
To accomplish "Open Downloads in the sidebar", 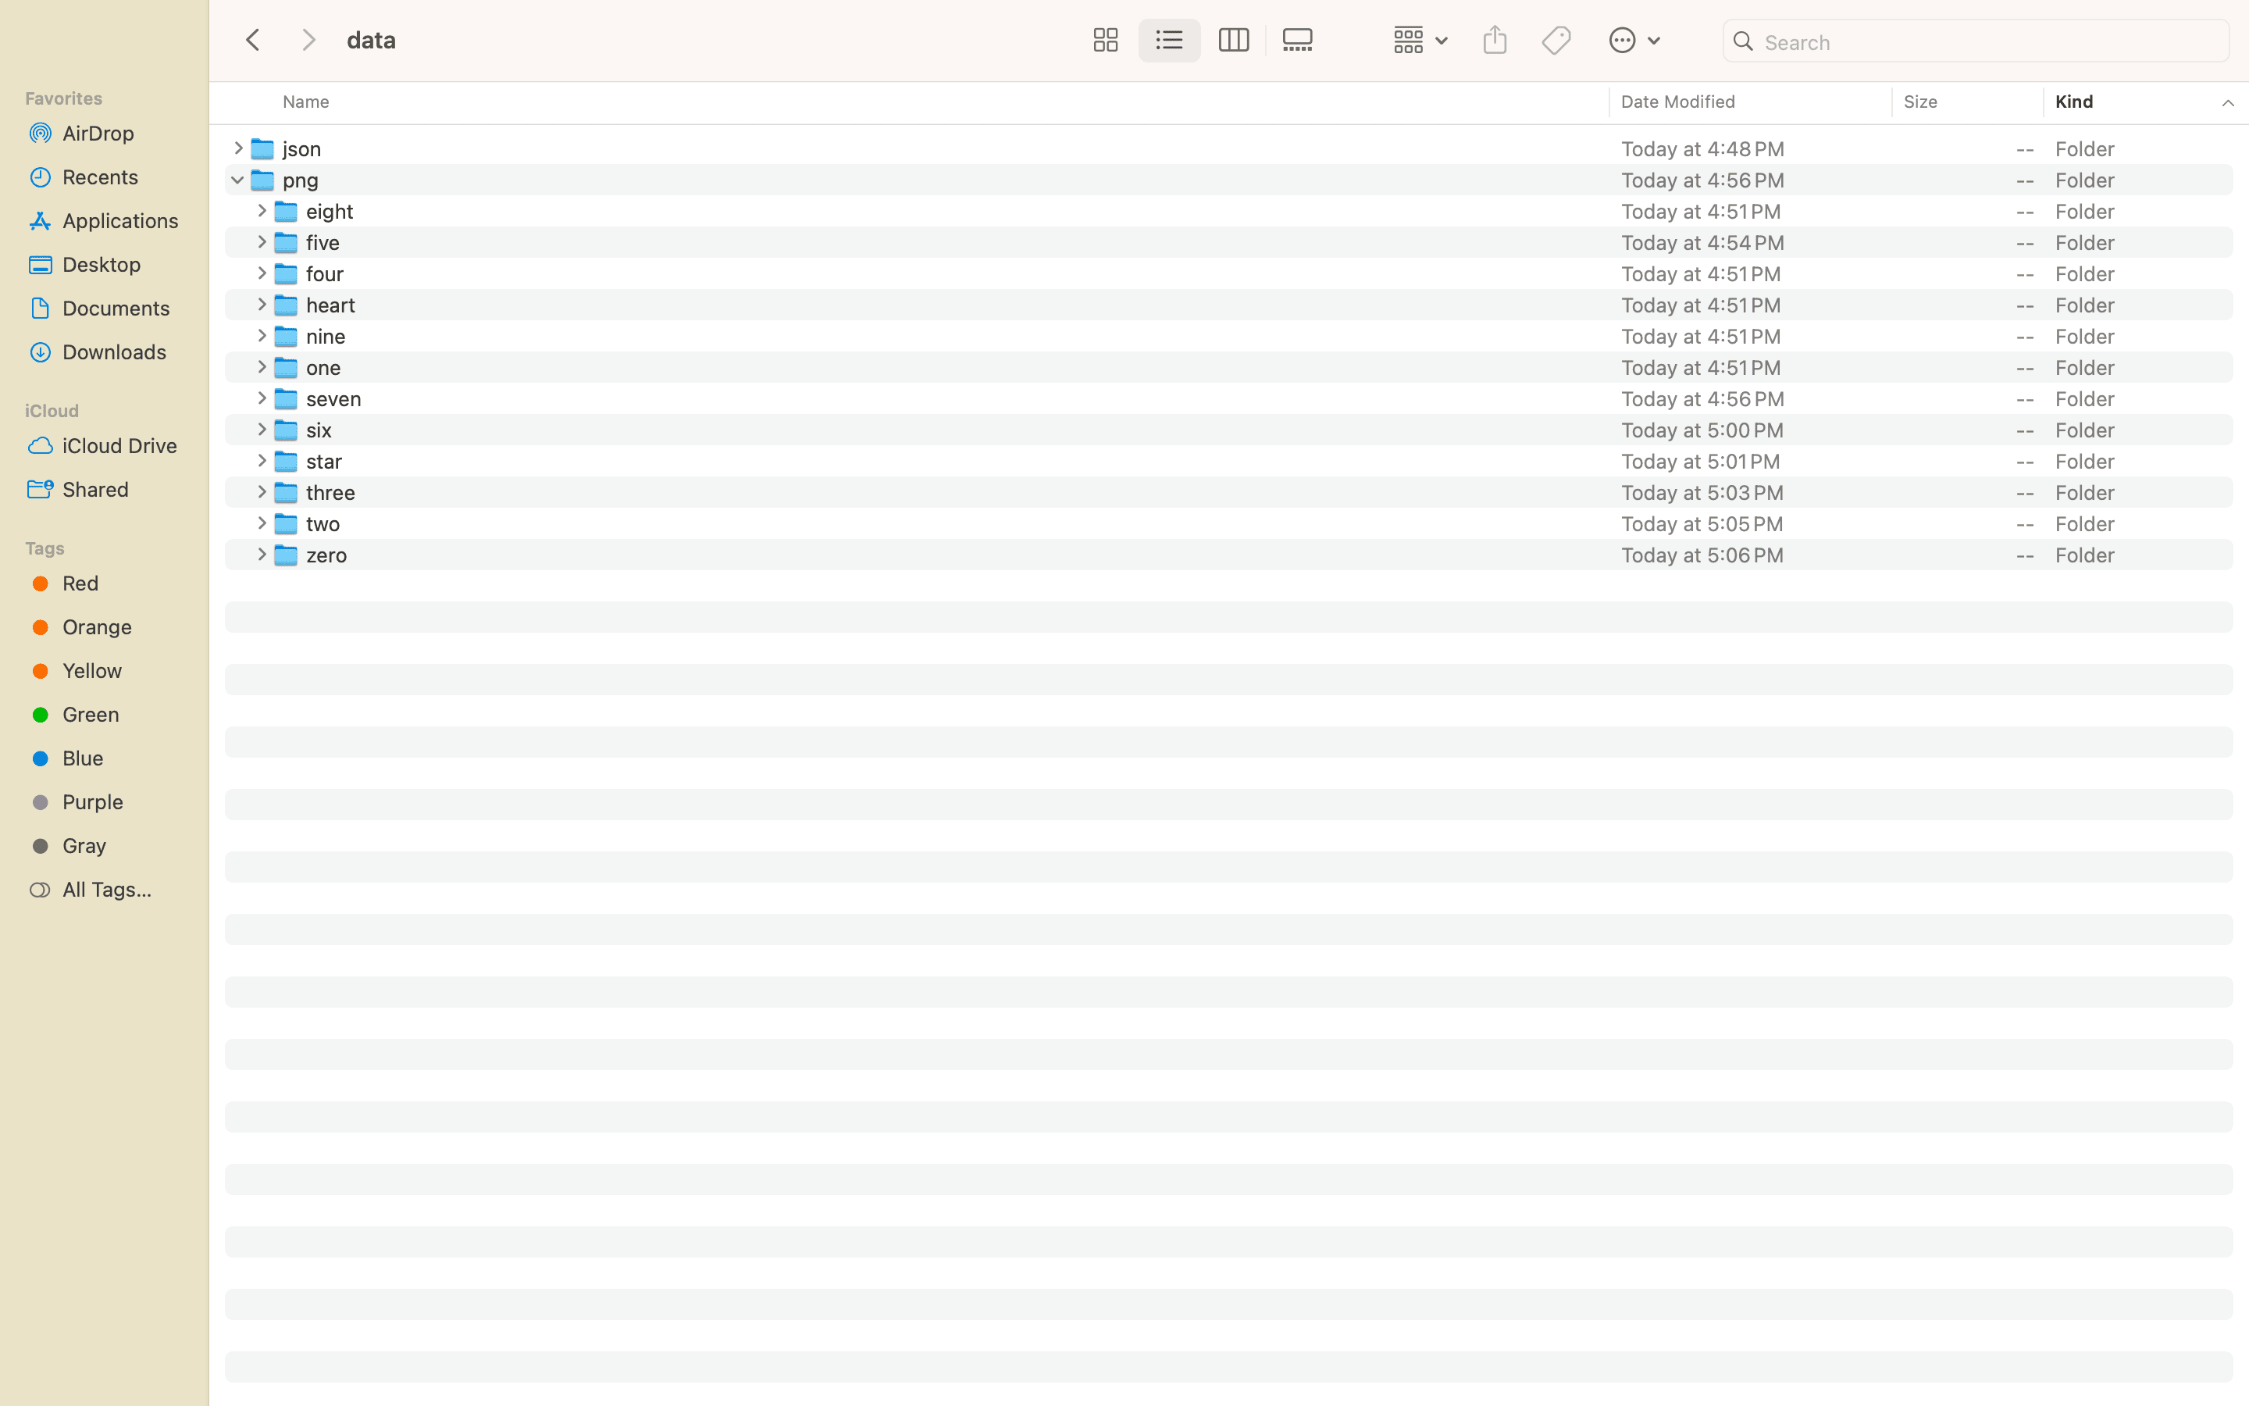I will tap(113, 351).
